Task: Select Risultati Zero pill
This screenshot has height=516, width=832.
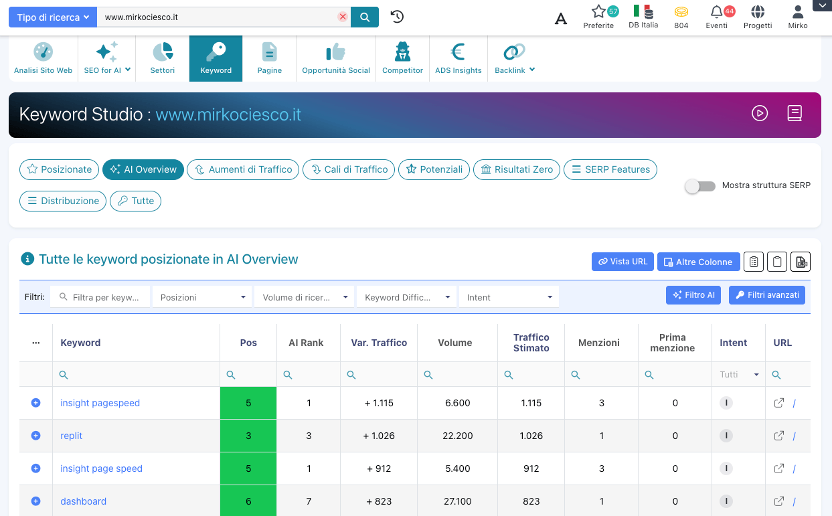Action: tap(517, 169)
